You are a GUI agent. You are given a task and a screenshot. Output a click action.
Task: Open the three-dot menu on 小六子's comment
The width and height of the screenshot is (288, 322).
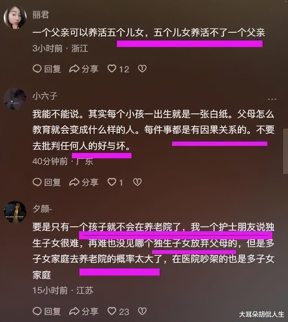point(272,99)
